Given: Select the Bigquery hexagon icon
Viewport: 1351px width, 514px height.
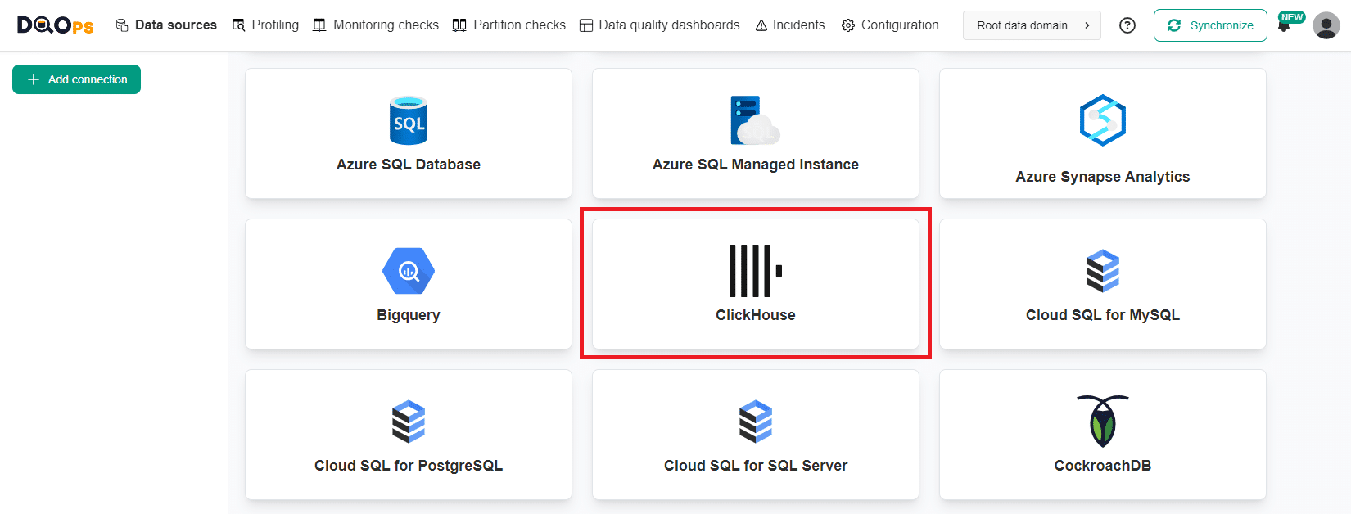Looking at the screenshot, I should coord(409,271).
